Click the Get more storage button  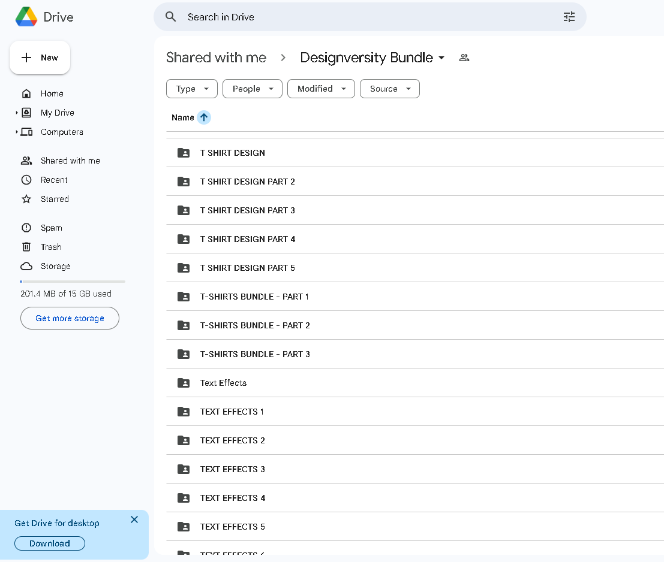(x=70, y=318)
